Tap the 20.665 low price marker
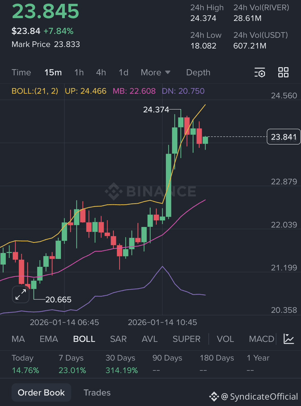301x406 pixels. click(x=58, y=300)
